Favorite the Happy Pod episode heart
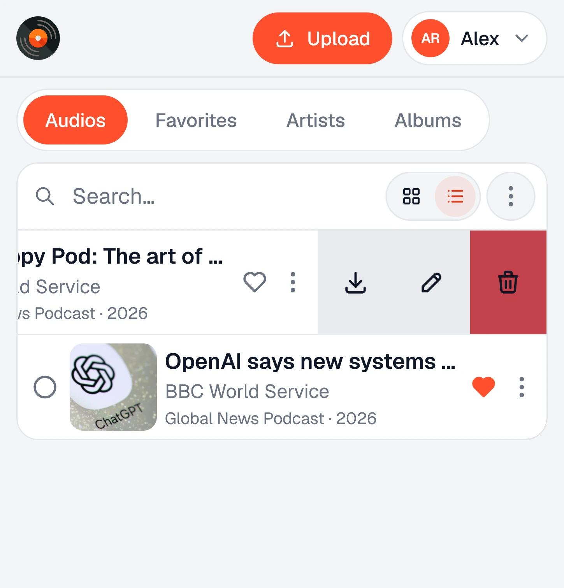This screenshot has width=564, height=588. [255, 282]
